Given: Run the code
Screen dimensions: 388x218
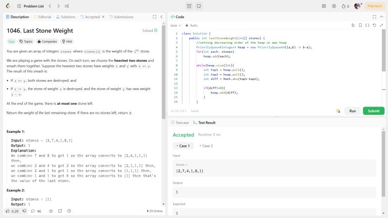Looking at the screenshot, I should pos(353,111).
